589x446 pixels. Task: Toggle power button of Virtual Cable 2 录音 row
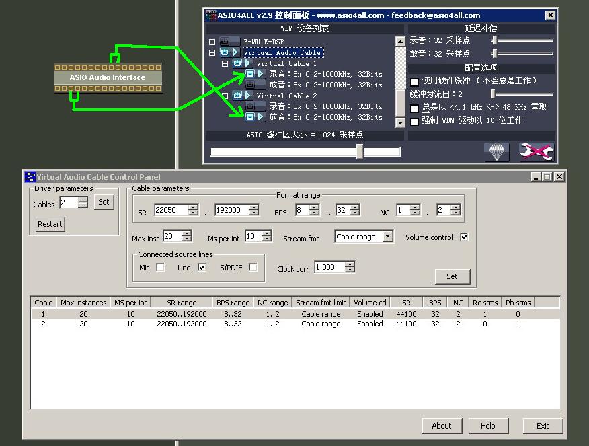(250, 106)
